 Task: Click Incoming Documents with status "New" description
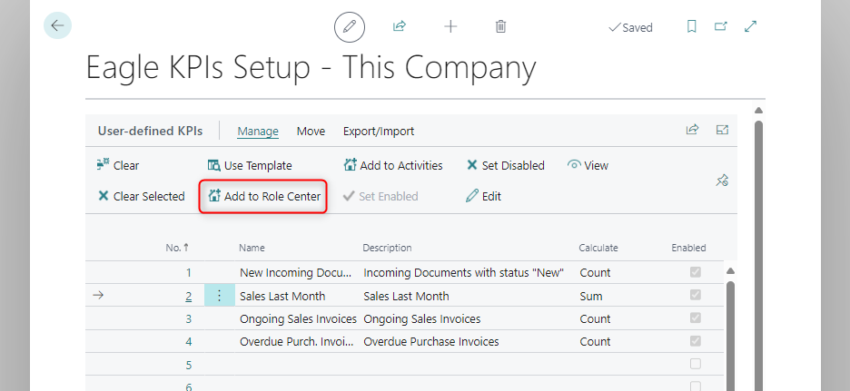tap(464, 273)
